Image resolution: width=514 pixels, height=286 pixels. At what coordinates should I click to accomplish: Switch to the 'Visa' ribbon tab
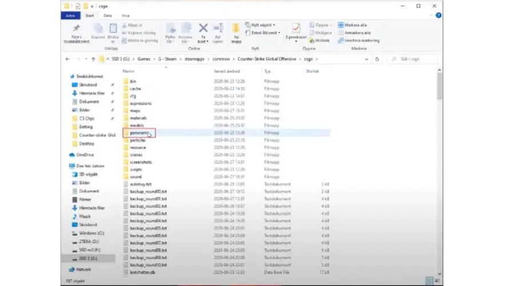125,15
